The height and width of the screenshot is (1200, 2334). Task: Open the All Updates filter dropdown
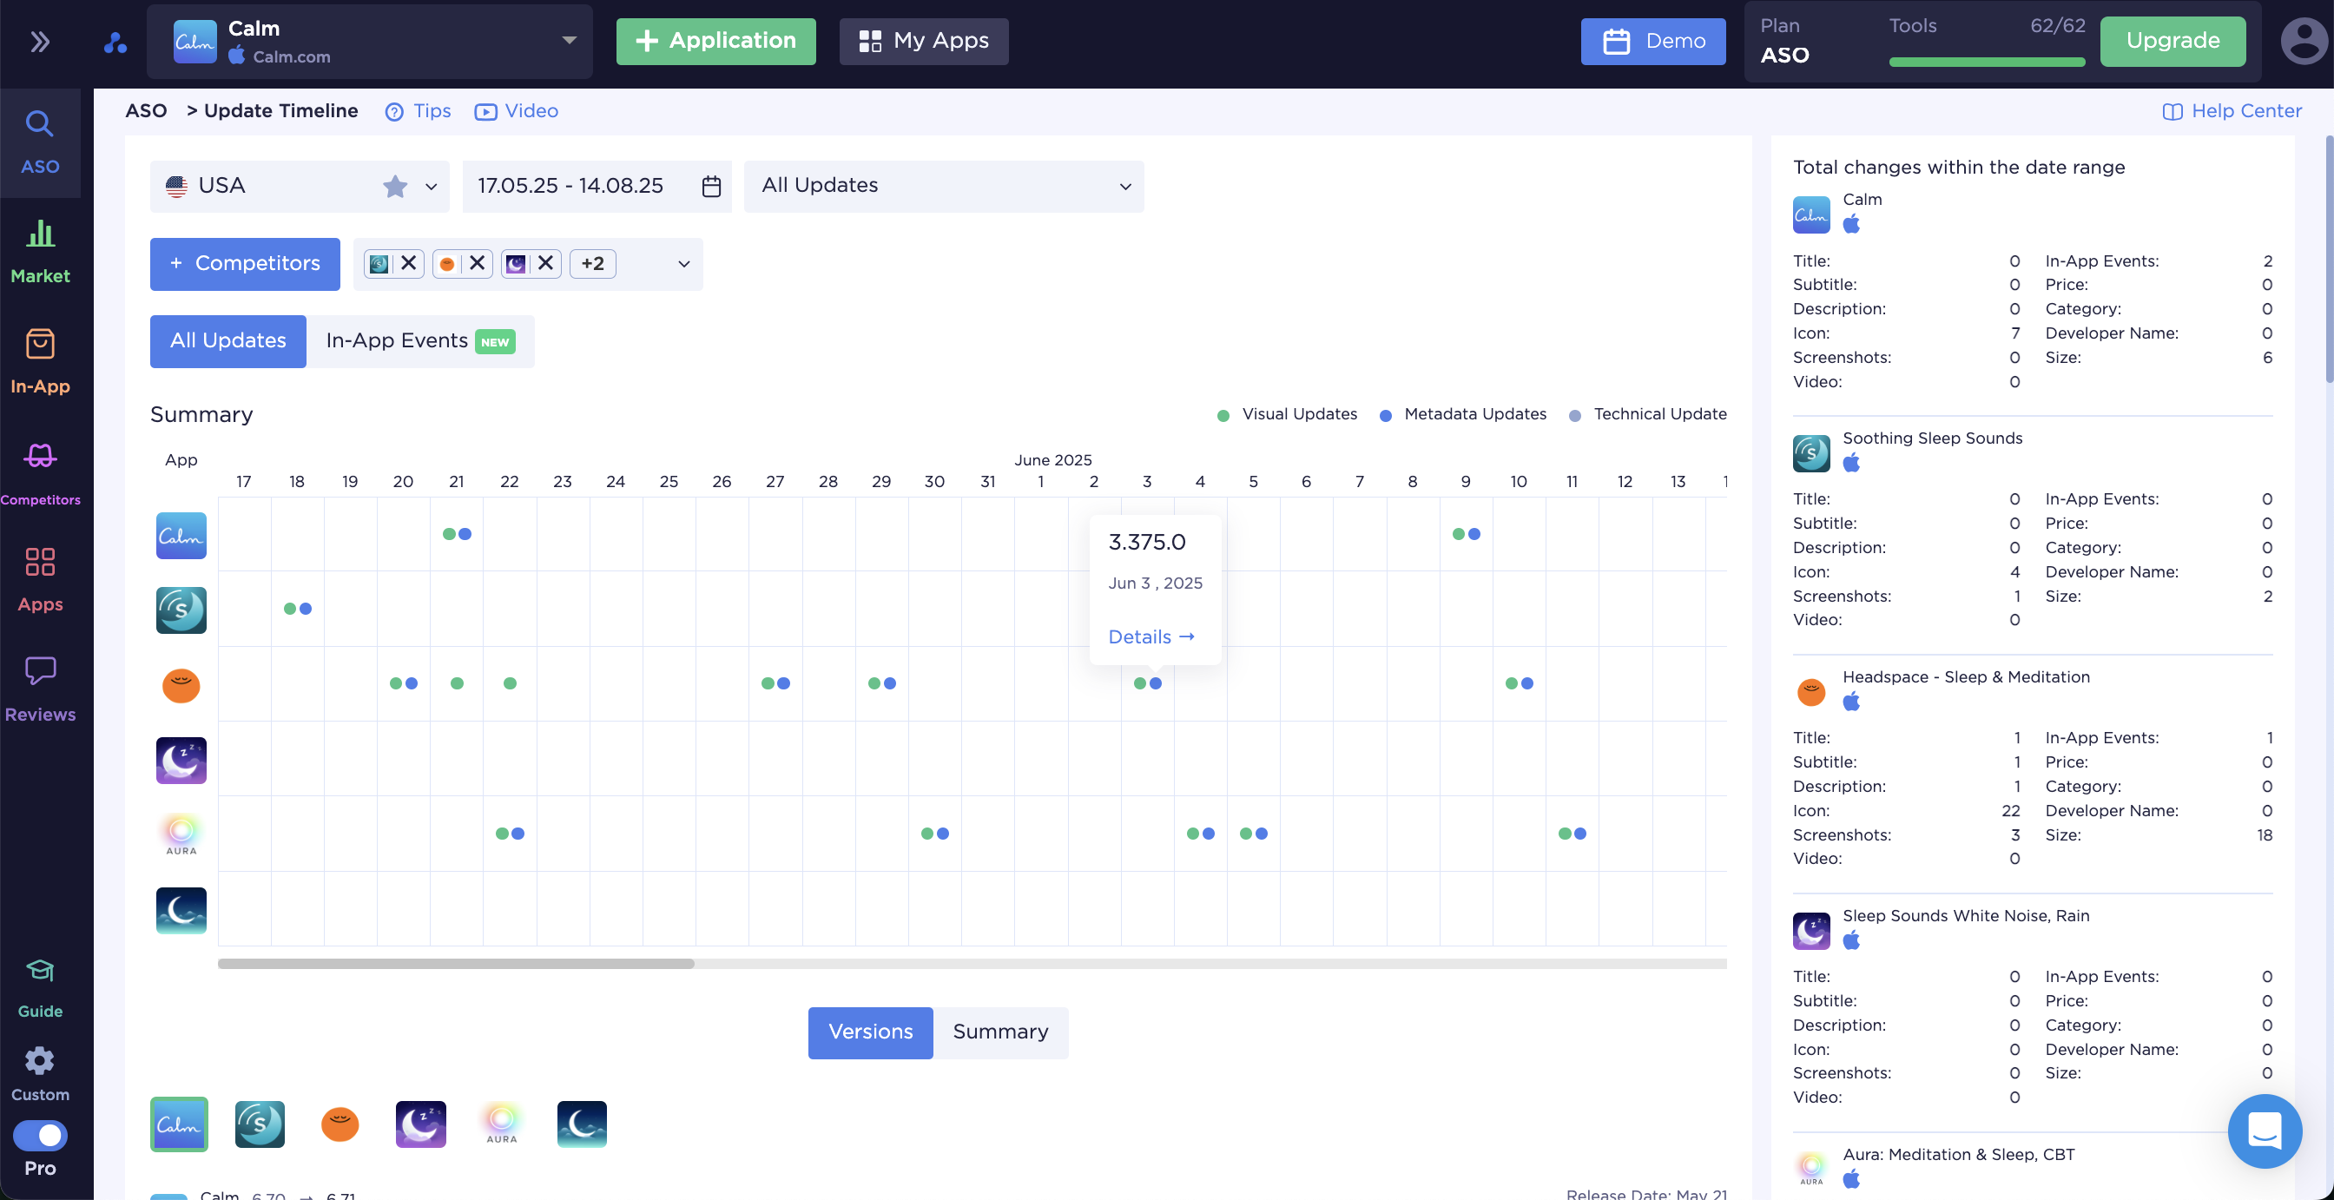[943, 186]
